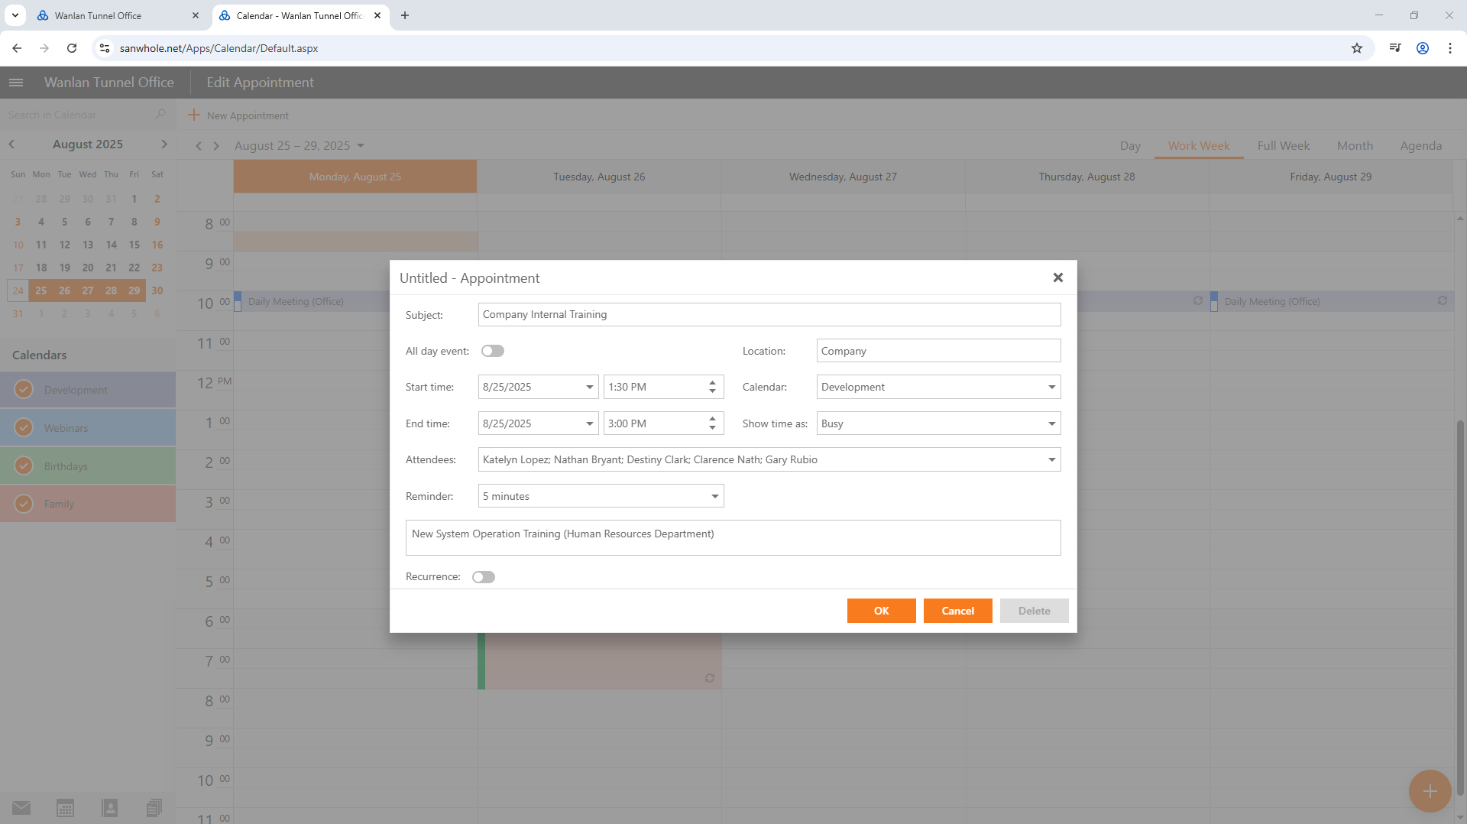Expand the Reminder dropdown
Viewport: 1467px width, 824px height.
coord(714,497)
